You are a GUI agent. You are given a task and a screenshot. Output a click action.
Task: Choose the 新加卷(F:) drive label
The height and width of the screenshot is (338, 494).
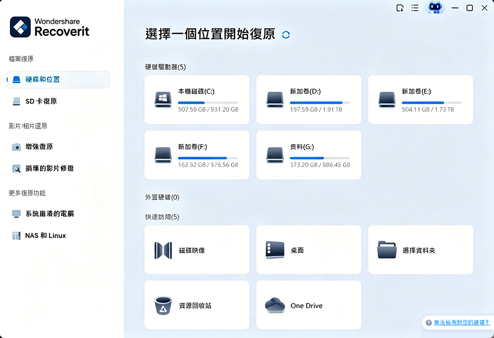tap(193, 147)
